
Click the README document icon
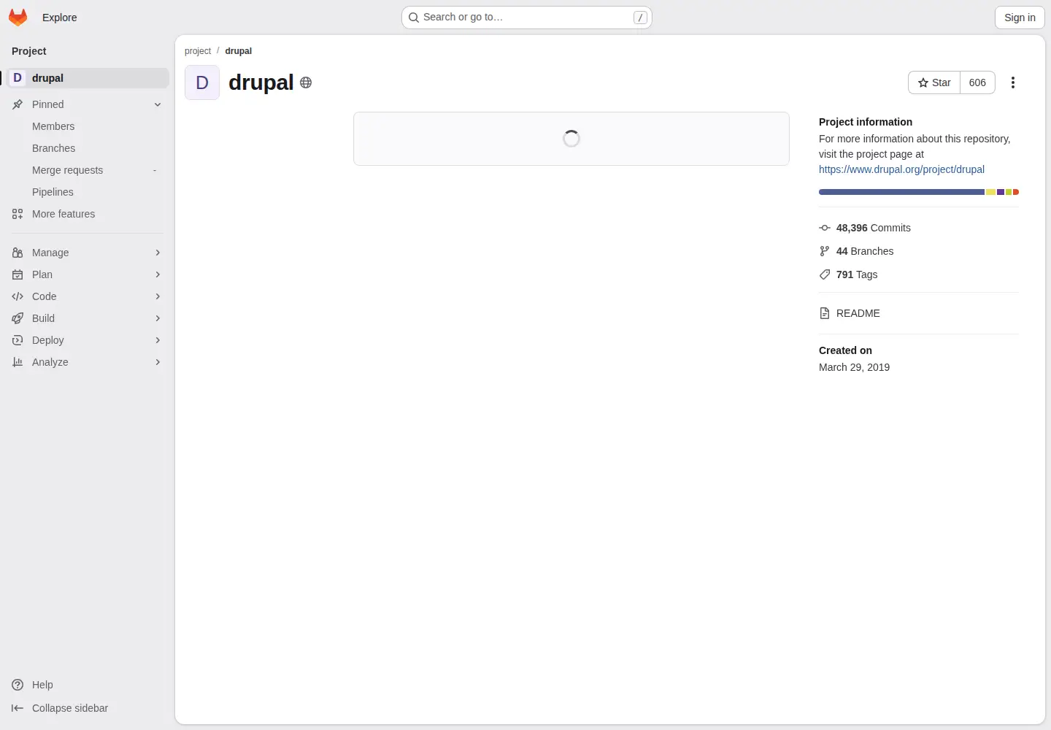pos(825,313)
